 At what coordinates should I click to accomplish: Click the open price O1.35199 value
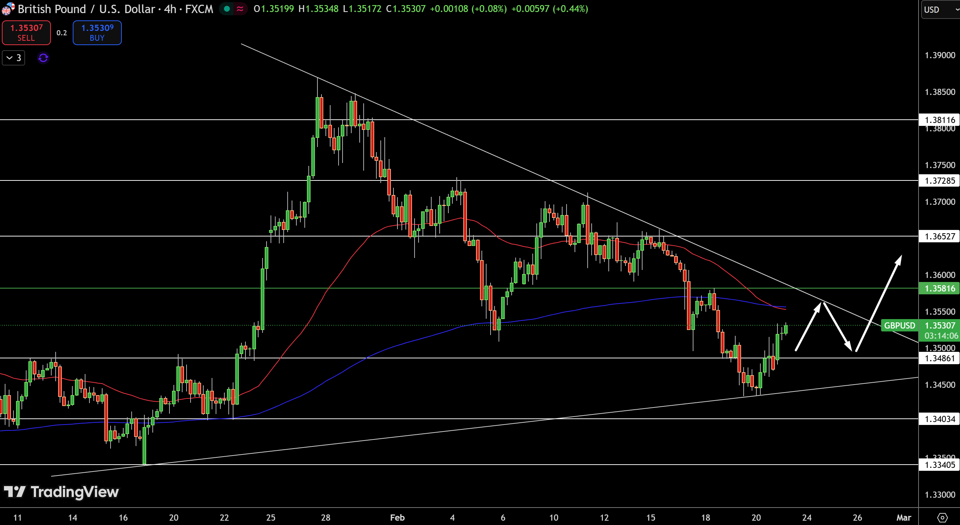click(x=273, y=9)
